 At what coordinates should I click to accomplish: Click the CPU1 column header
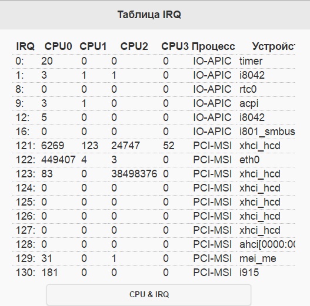coord(93,46)
